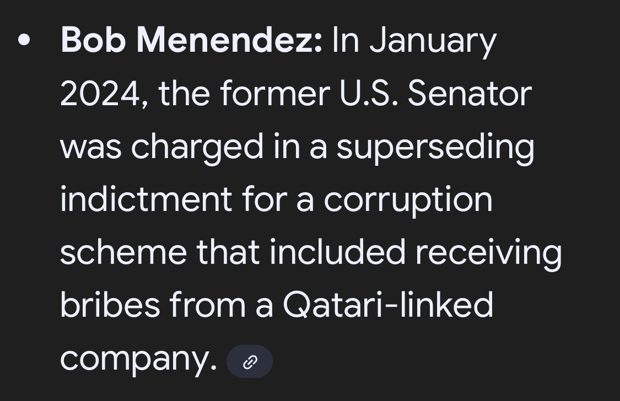620x401 pixels.
Task: Click the bold "Bob Menendez:" heading
Action: [x=191, y=41]
